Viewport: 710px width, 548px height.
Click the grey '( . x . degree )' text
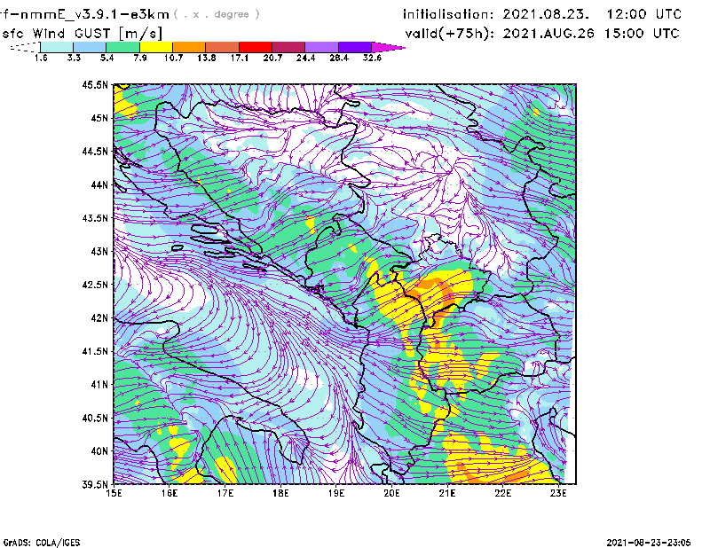click(217, 14)
